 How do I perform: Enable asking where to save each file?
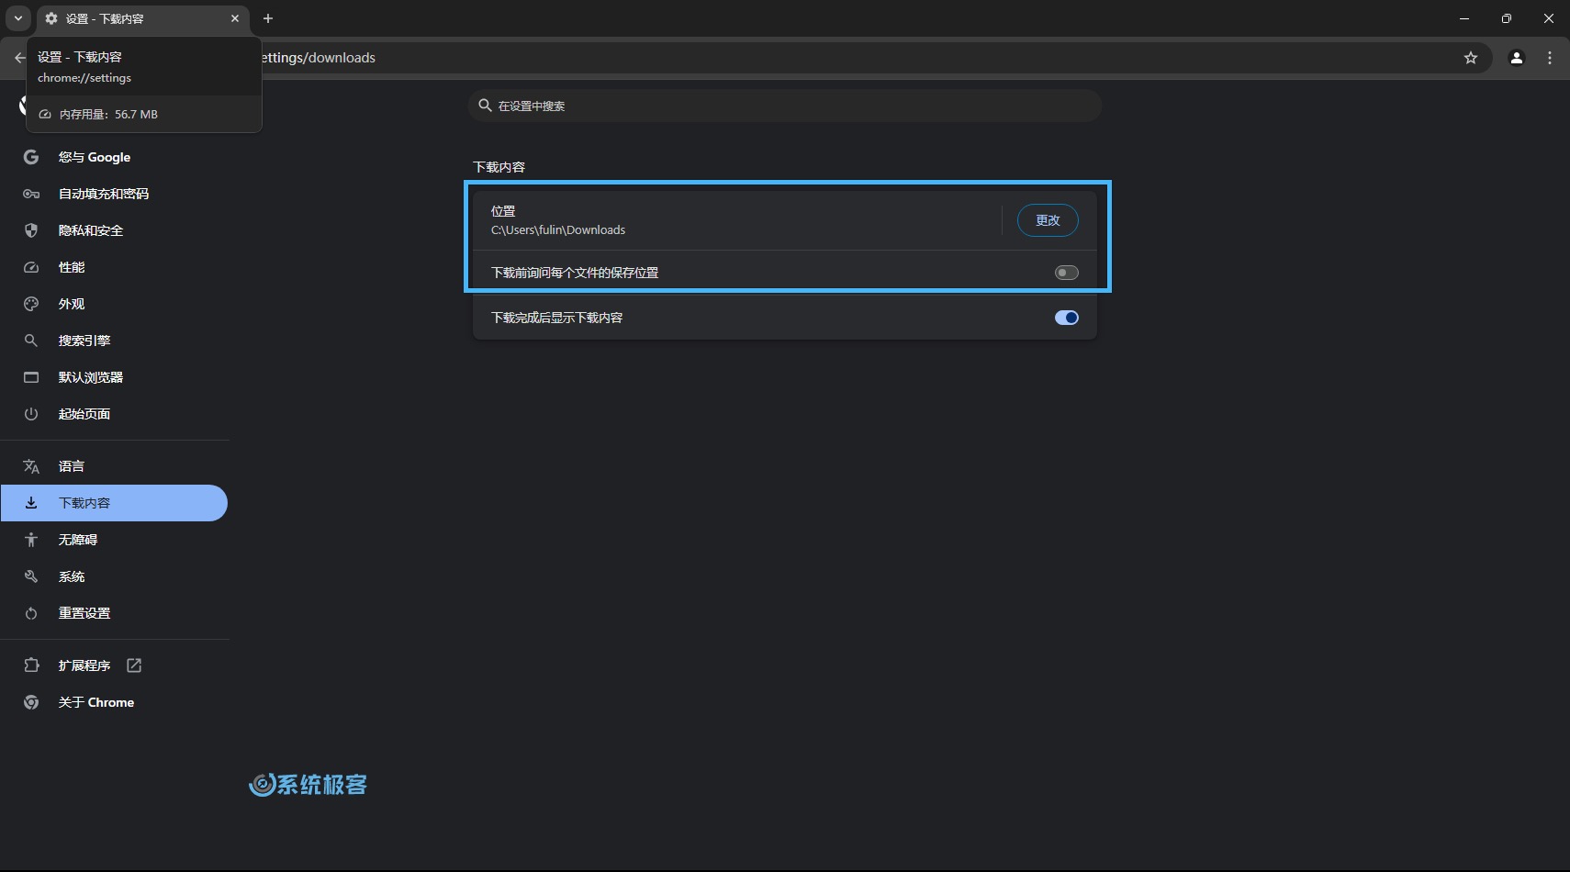[1066, 273]
